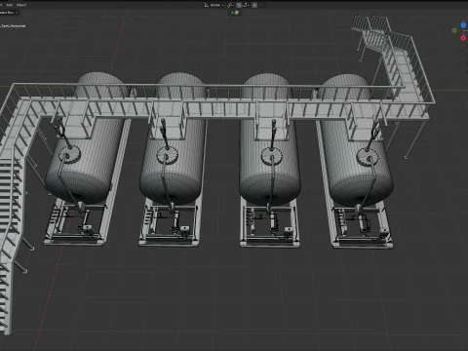Image resolution: width=468 pixels, height=351 pixels.
Task: Open the Global transform orientation dropdown
Action: [214, 5]
